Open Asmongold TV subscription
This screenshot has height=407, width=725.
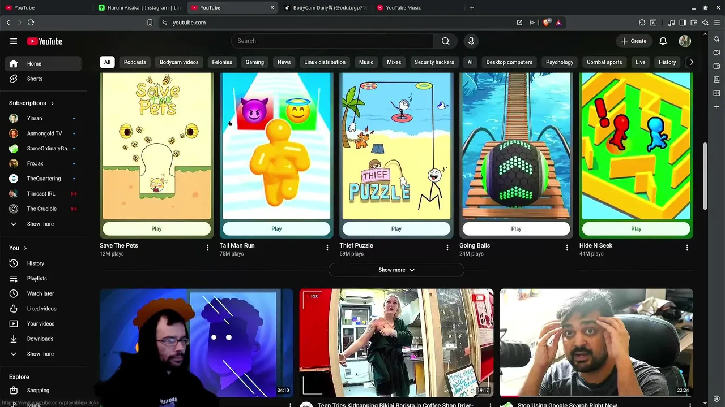(x=44, y=133)
